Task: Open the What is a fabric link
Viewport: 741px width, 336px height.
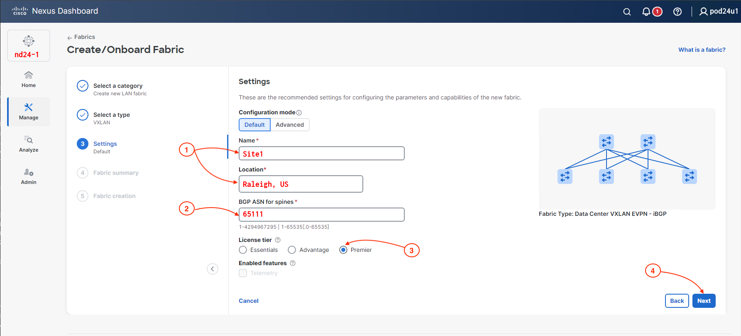Action: 702,50
